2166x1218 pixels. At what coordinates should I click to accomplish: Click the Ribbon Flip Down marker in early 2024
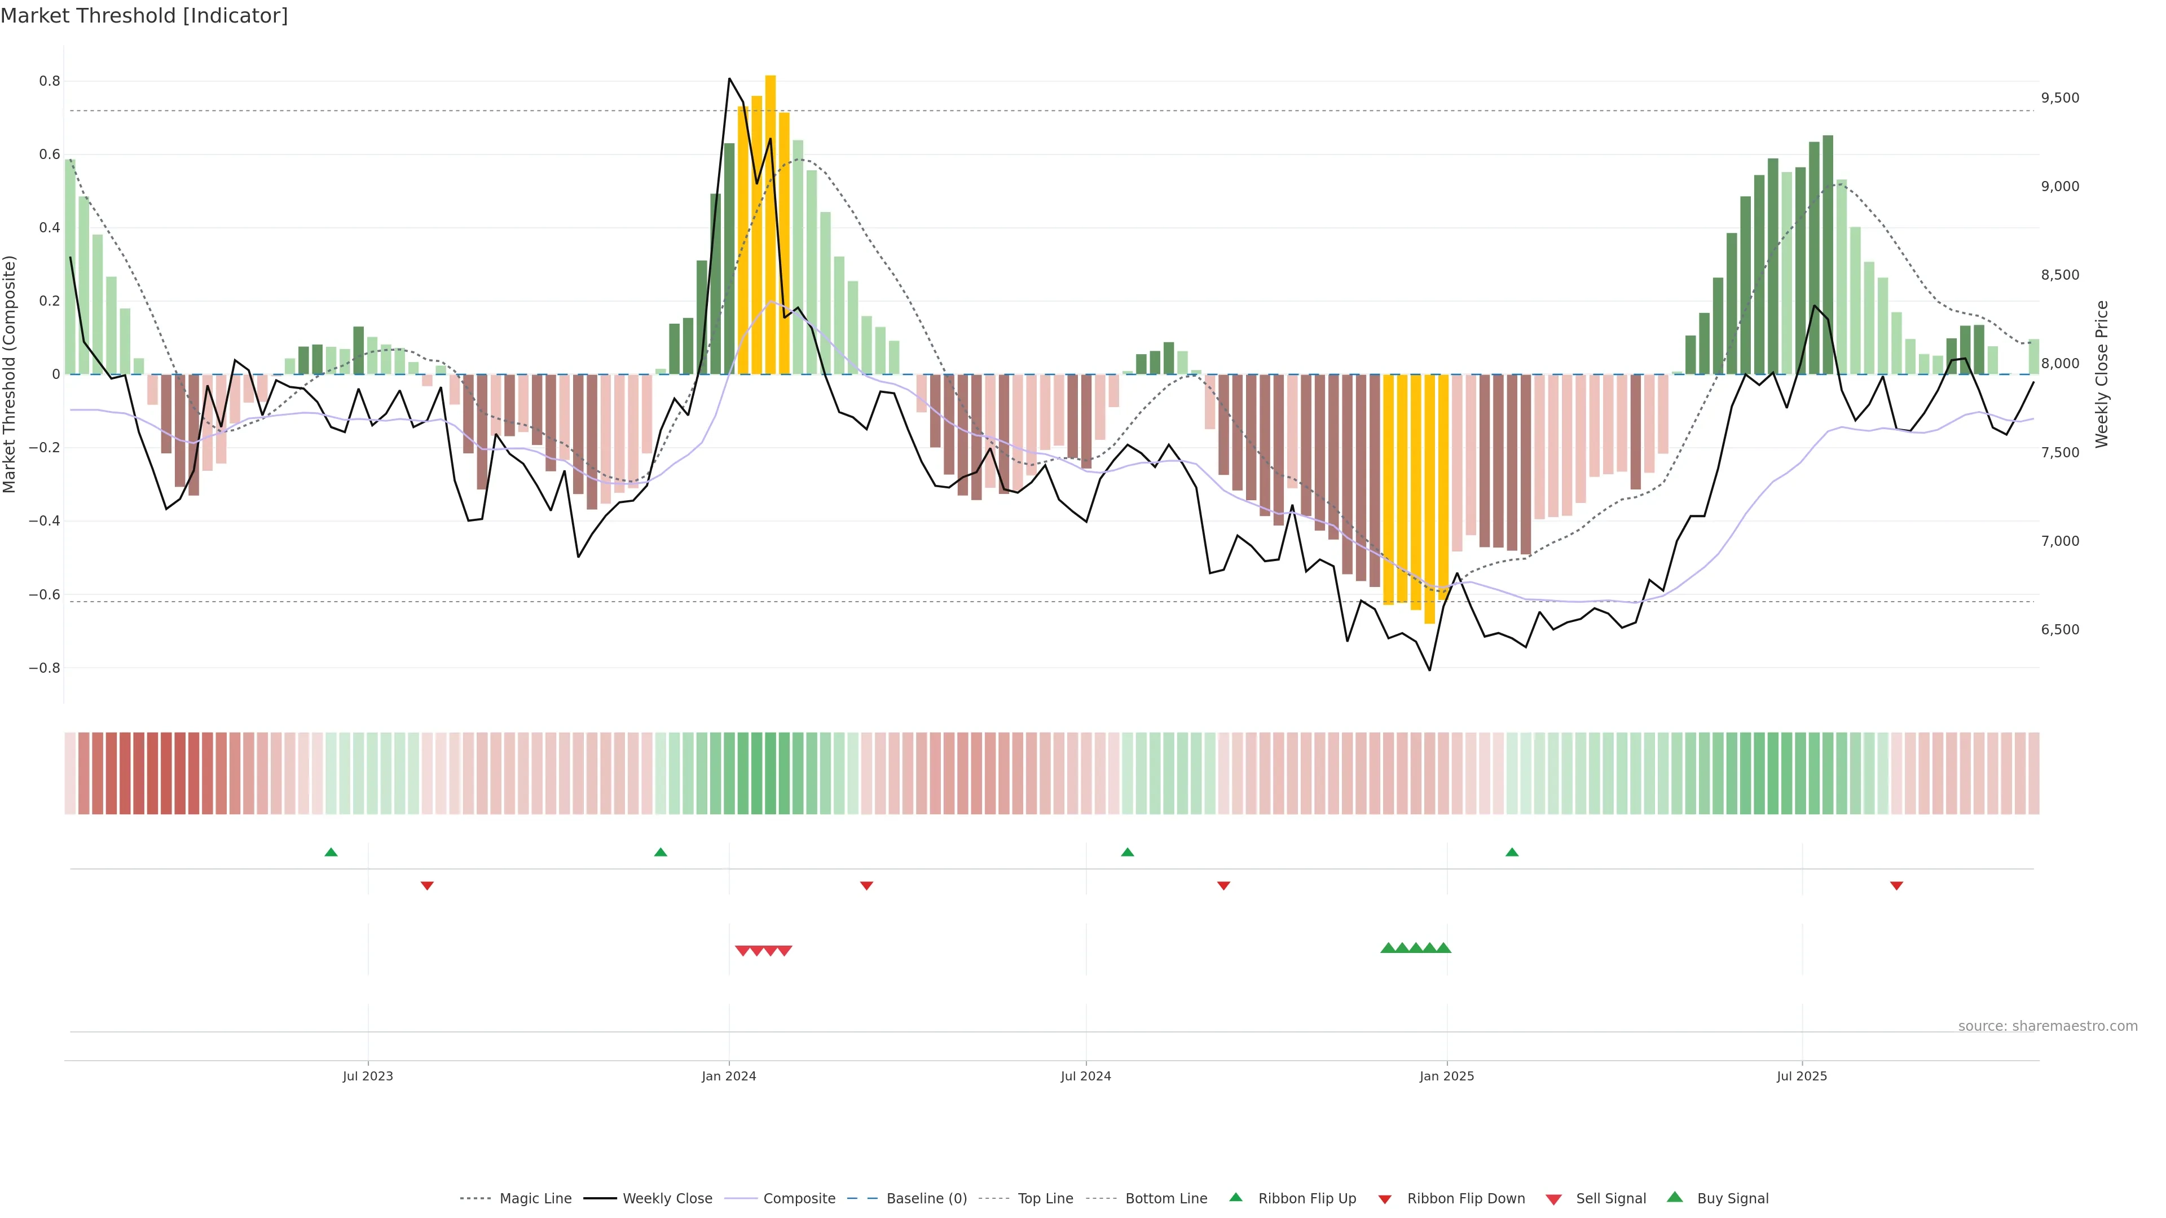click(x=867, y=886)
